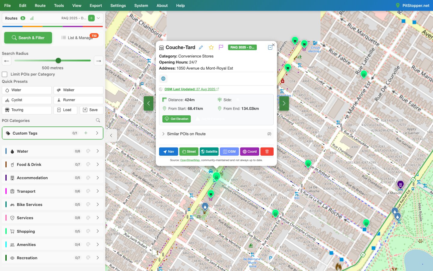Image resolution: width=433 pixels, height=271 pixels.
Task: Open the Help menu
Action: 180,5
